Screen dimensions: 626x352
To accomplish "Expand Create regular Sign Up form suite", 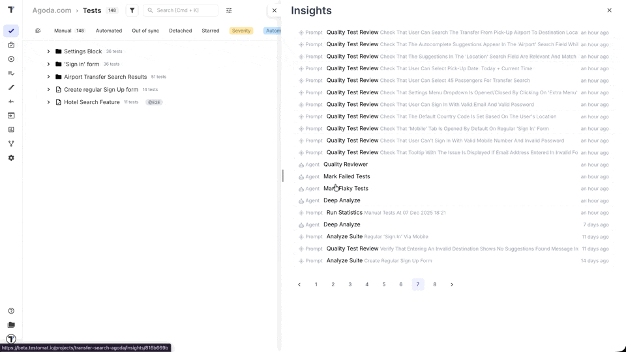I will click(48, 90).
